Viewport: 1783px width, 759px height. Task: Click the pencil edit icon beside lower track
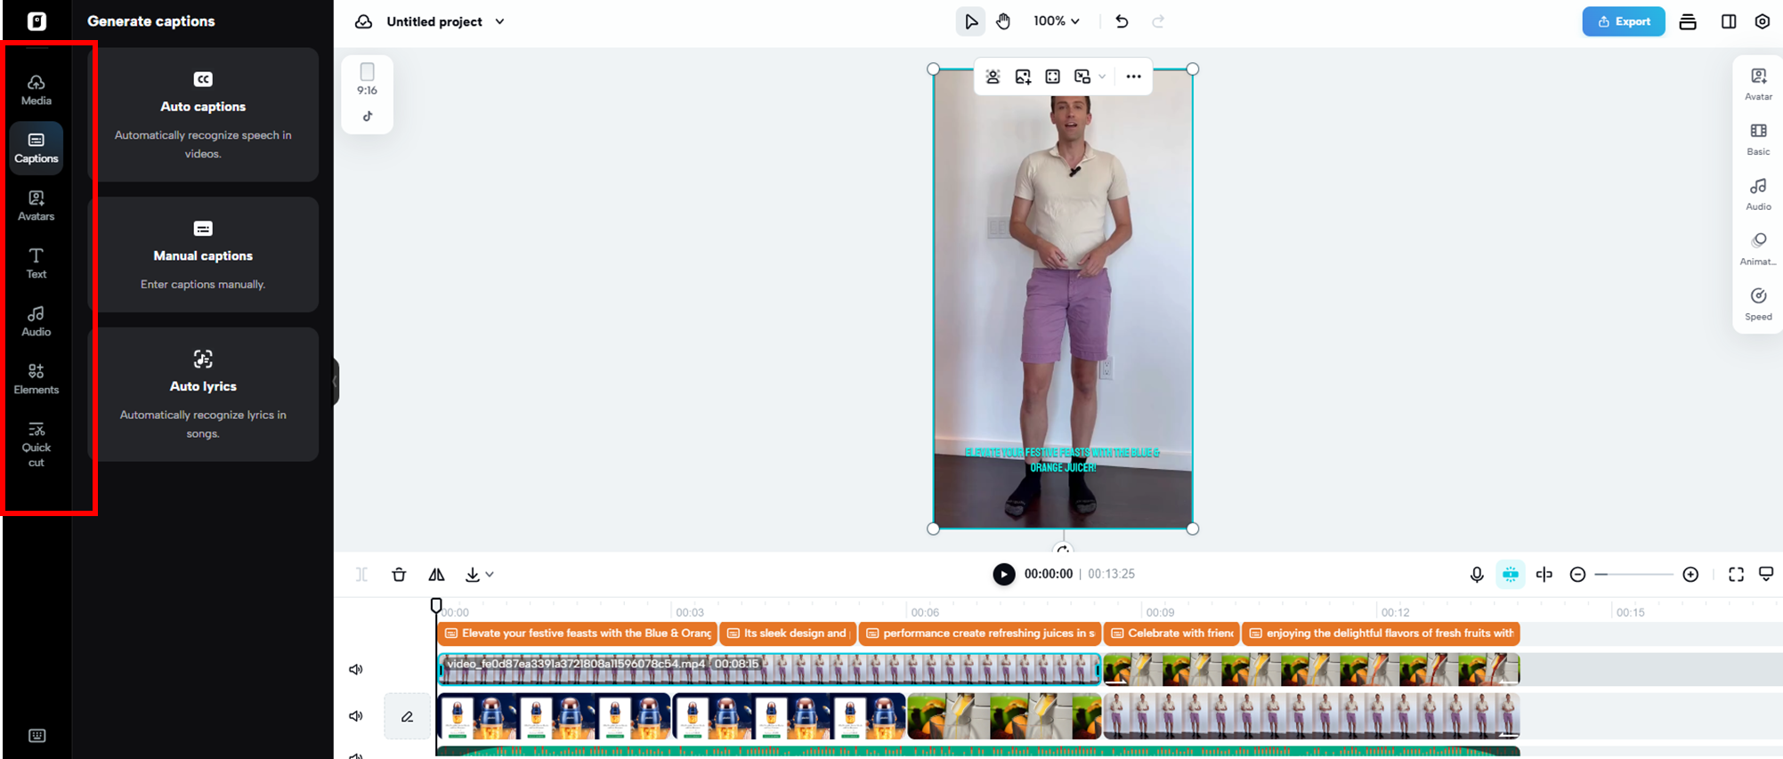[407, 716]
